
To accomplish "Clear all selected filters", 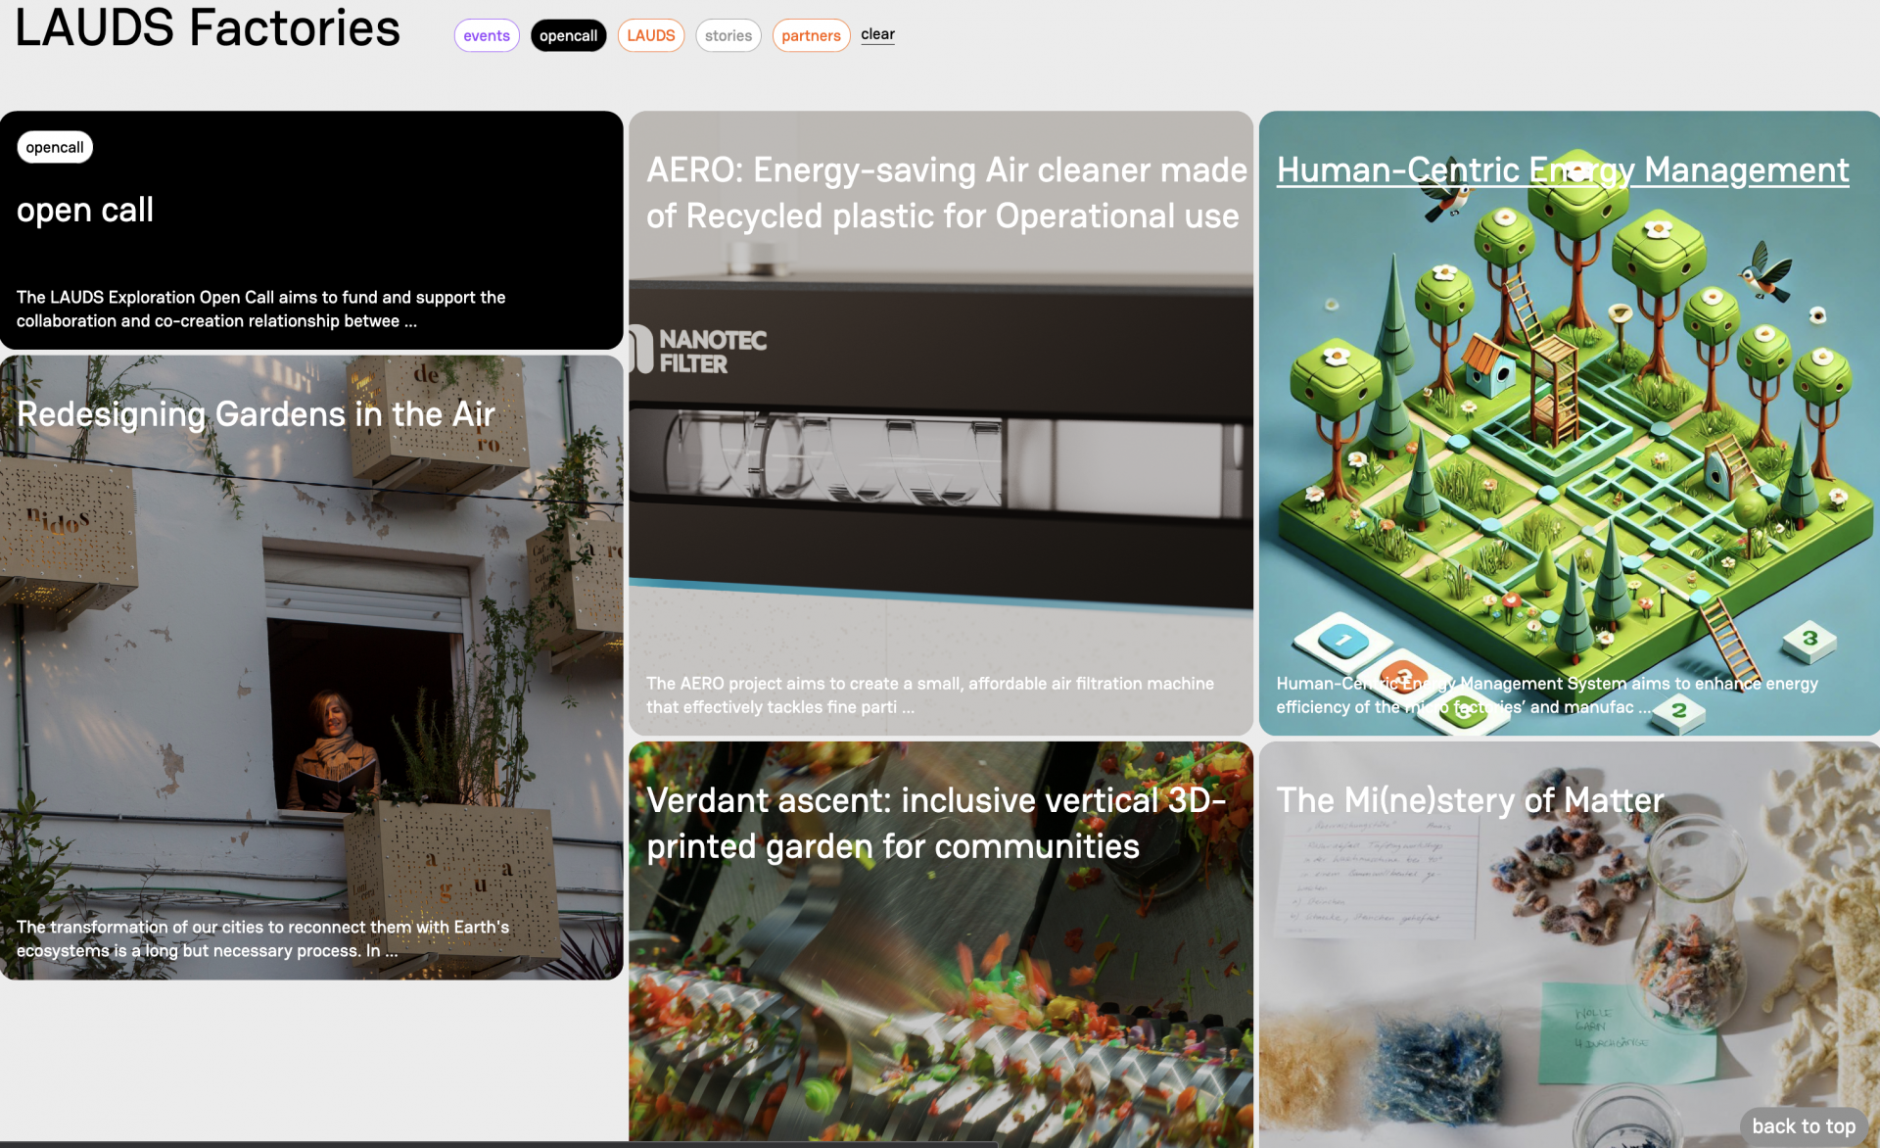I will pos(877,34).
